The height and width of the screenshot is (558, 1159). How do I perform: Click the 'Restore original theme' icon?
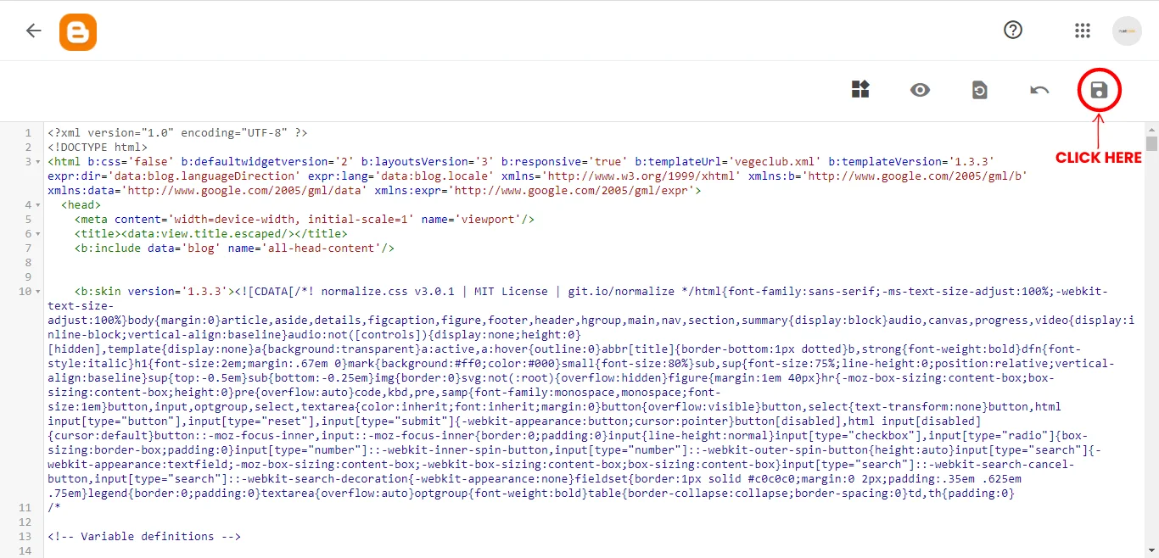[x=979, y=89]
